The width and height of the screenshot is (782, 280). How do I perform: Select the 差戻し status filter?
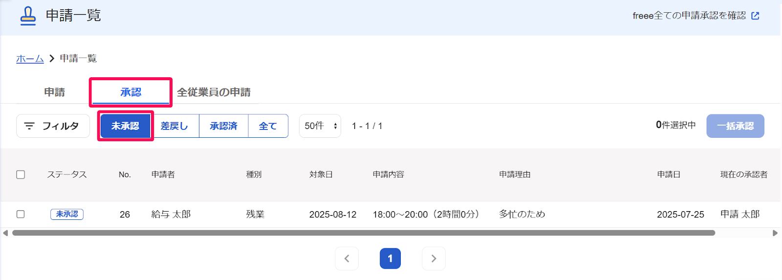pyautogui.click(x=174, y=126)
